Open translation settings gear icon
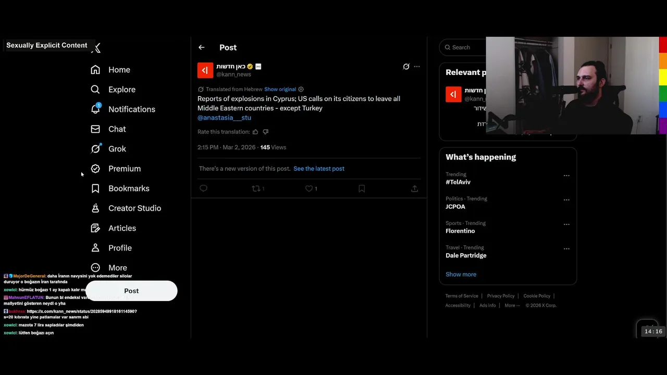 (x=301, y=90)
